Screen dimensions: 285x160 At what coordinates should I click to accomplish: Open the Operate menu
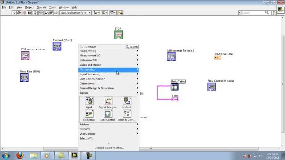pyautogui.click(x=41, y=8)
